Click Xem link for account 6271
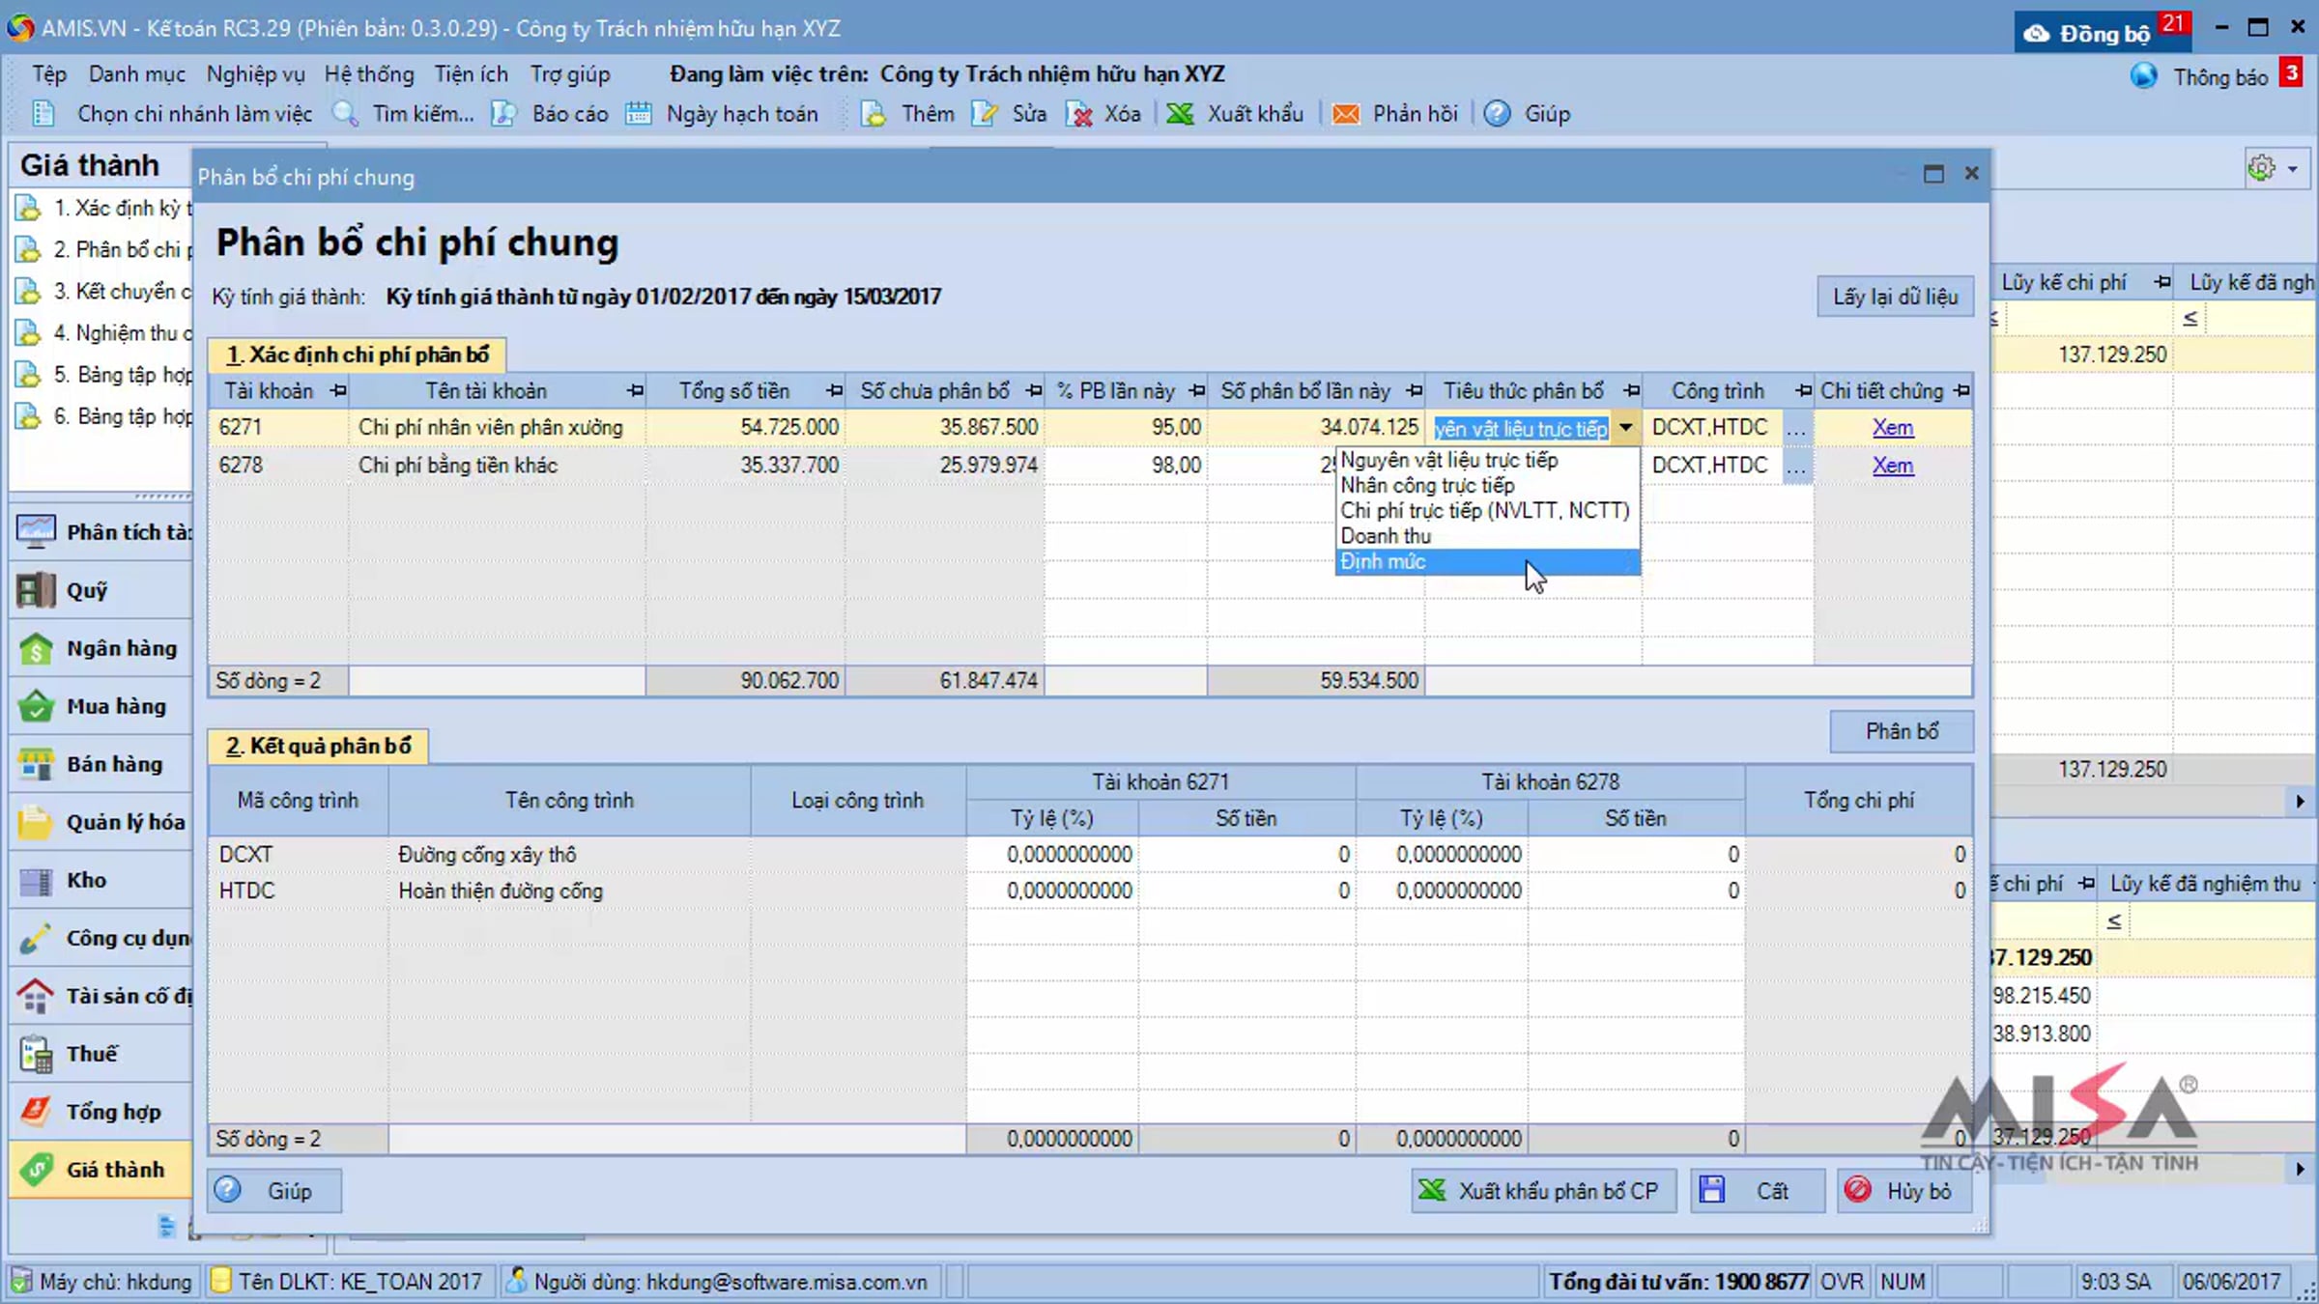The image size is (2319, 1304). coord(1892,428)
